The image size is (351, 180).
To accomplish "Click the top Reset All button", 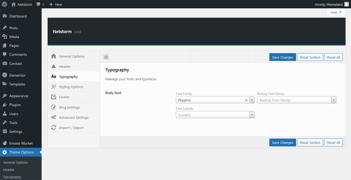I will coord(333,57).
